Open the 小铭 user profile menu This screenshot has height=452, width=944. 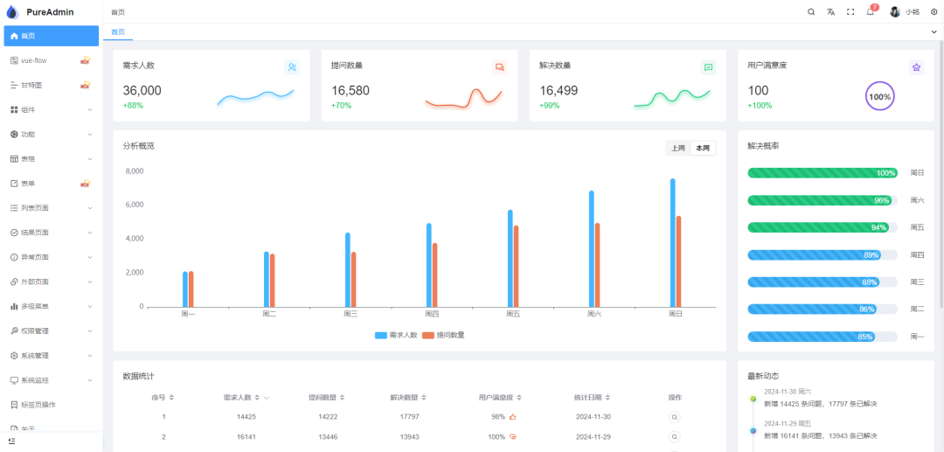(x=905, y=12)
